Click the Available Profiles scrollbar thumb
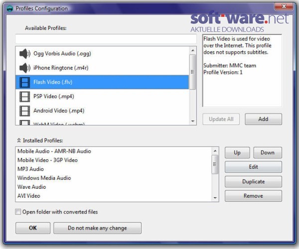Viewport: 299px width, 249px height. (x=193, y=72)
